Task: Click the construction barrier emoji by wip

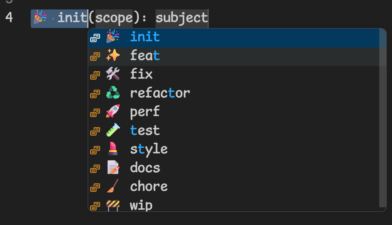Action: [x=113, y=205]
